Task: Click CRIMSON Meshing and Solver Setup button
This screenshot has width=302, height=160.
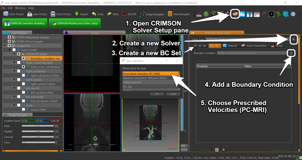Action: (75, 23)
